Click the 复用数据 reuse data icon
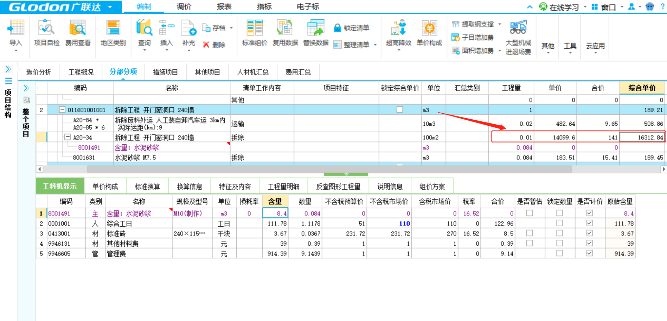This screenshot has width=667, height=321. pyautogui.click(x=285, y=28)
